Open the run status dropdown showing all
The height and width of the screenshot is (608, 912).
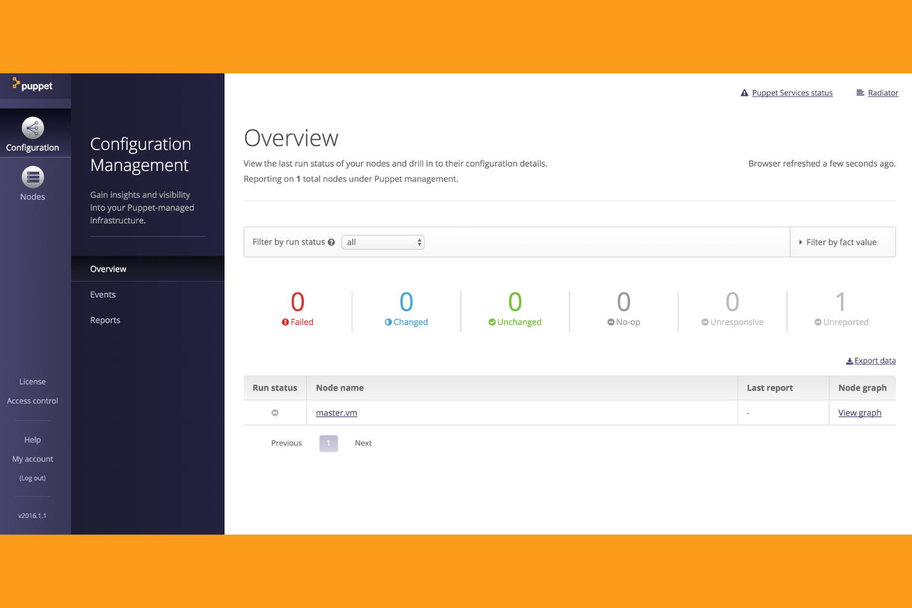(x=383, y=241)
